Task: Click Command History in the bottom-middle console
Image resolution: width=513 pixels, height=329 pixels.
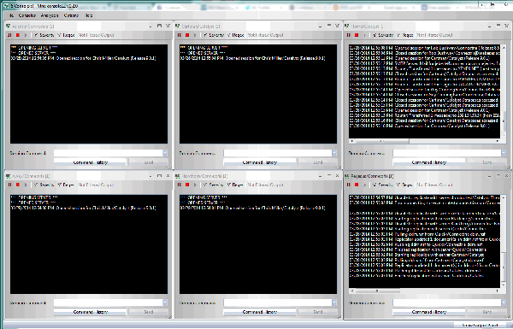Action: (259, 312)
